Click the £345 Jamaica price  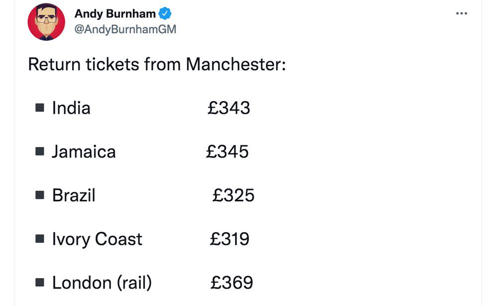tap(227, 152)
